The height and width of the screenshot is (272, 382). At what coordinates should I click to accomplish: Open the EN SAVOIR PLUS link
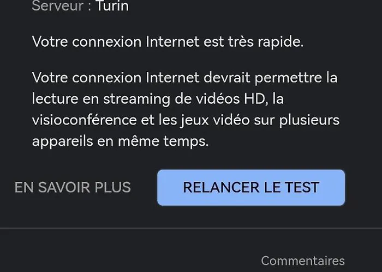(x=73, y=188)
